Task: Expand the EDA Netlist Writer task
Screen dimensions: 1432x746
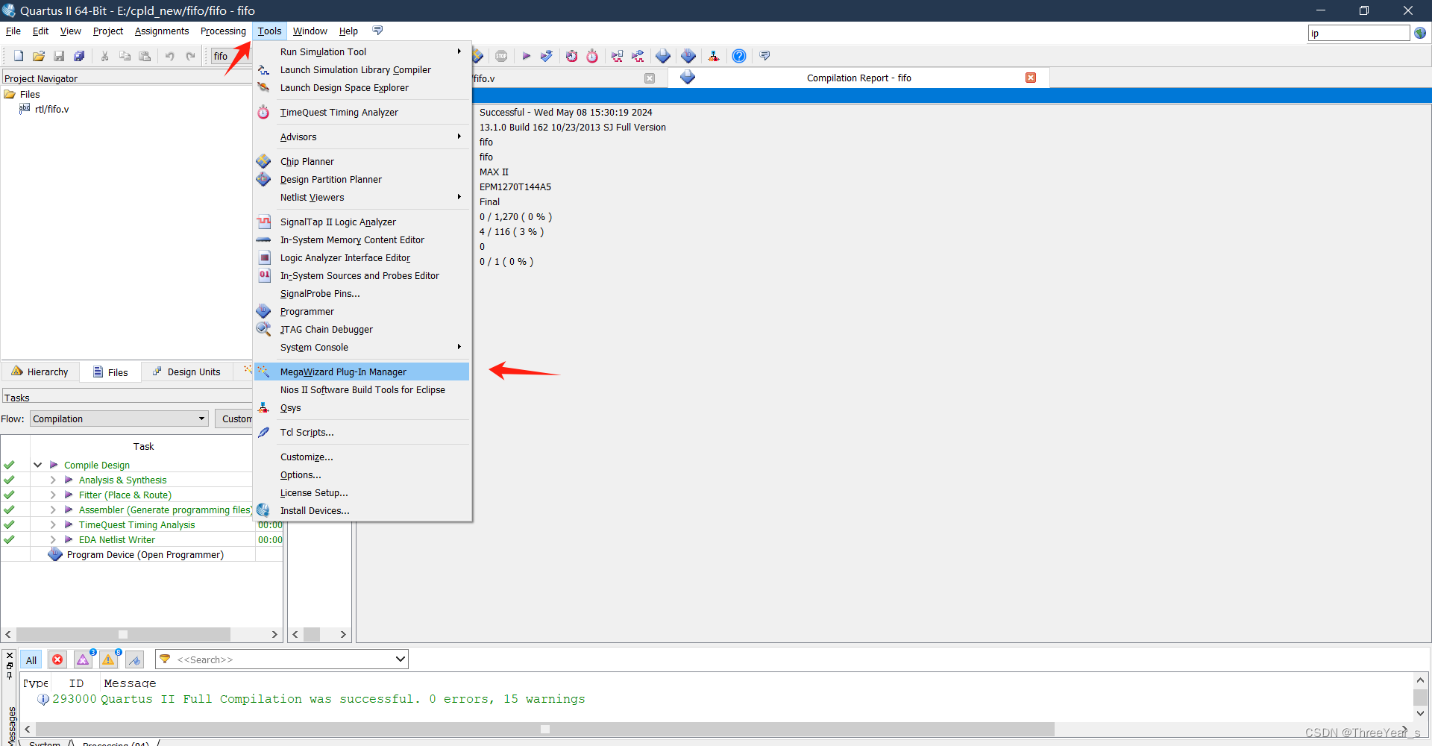Action: [x=53, y=539]
